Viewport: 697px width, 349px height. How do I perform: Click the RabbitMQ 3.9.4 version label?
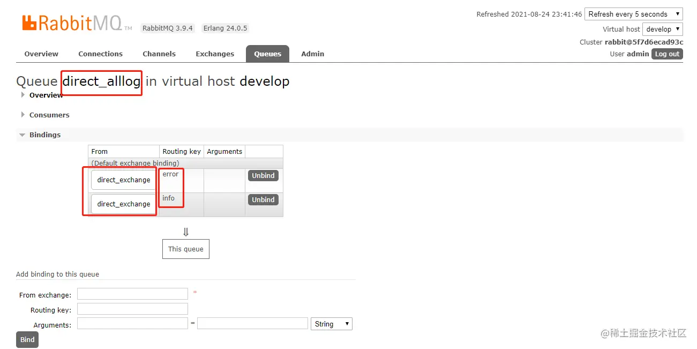point(167,28)
